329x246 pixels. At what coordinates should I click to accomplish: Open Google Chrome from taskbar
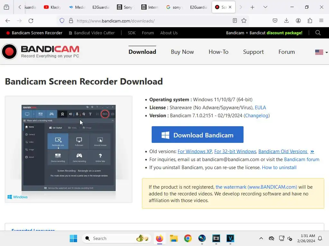[x=188, y=238]
